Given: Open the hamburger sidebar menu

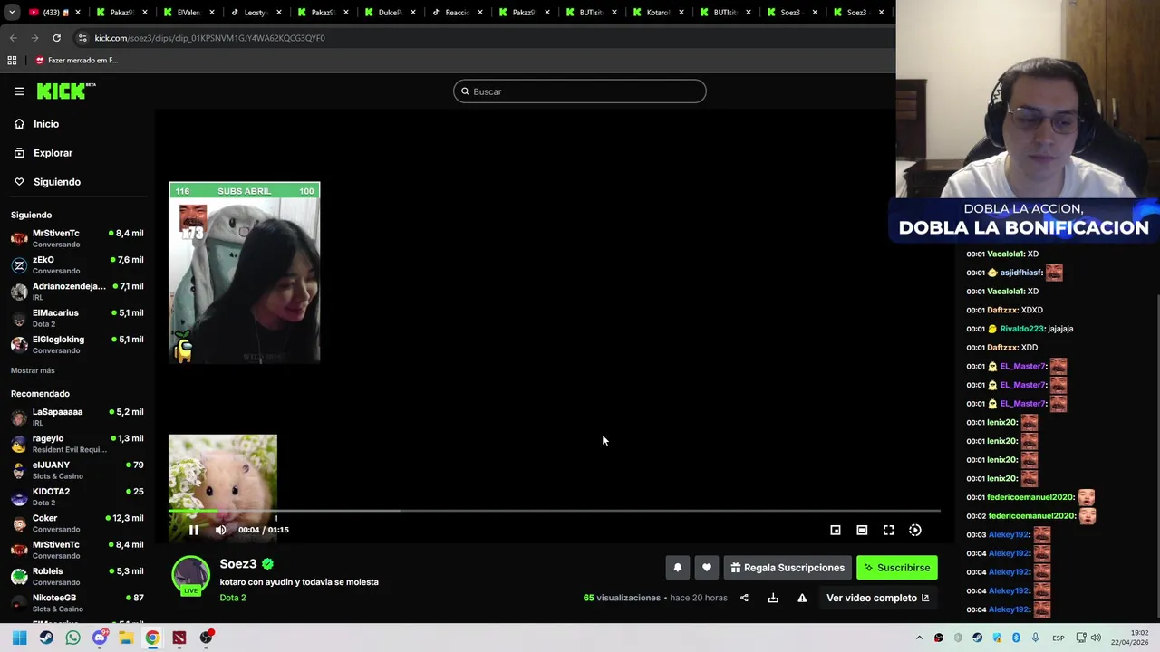Looking at the screenshot, I should tap(19, 91).
